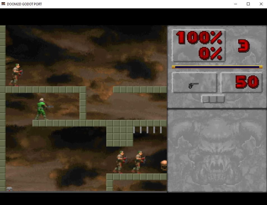Close the Doom2D Godot Port window

[261, 4]
